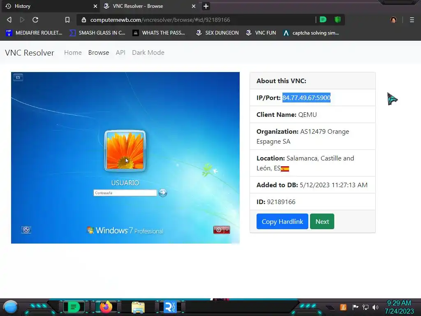Open Firefox from the taskbar

point(106,307)
